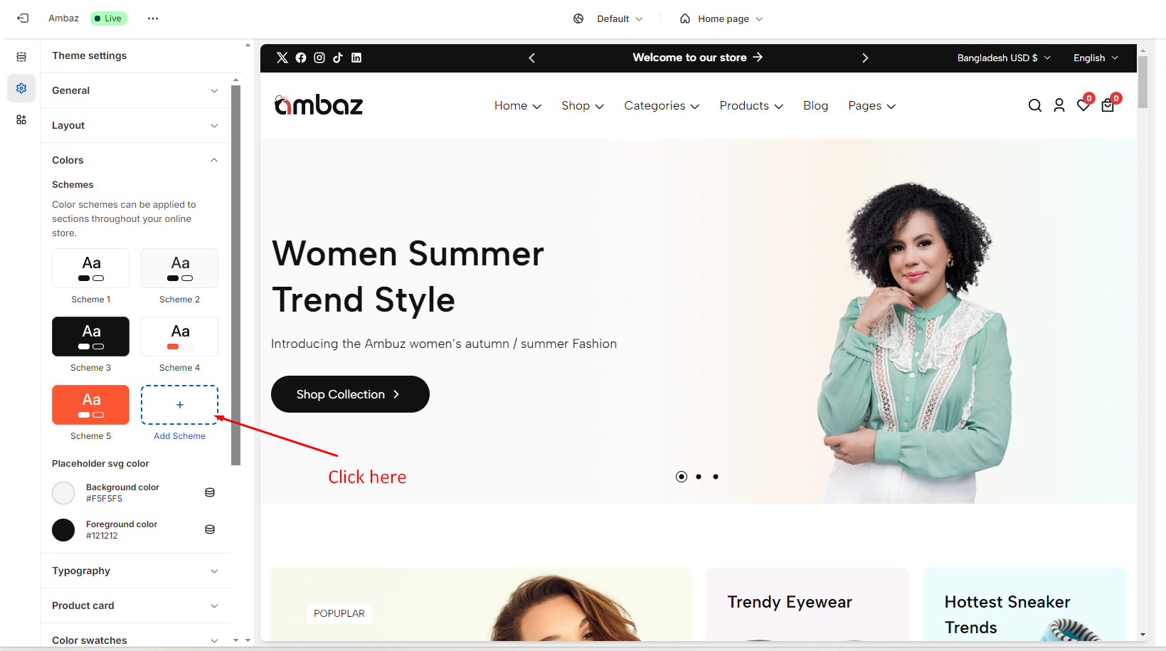The height and width of the screenshot is (651, 1166).
Task: Open the shopping bag cart icon
Action: [x=1108, y=105]
